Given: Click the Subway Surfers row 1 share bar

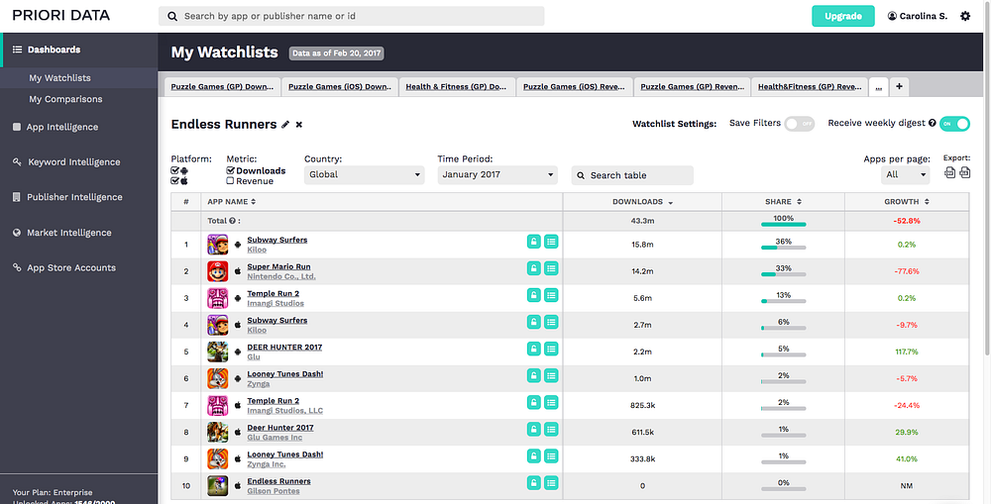Looking at the screenshot, I should click(784, 248).
